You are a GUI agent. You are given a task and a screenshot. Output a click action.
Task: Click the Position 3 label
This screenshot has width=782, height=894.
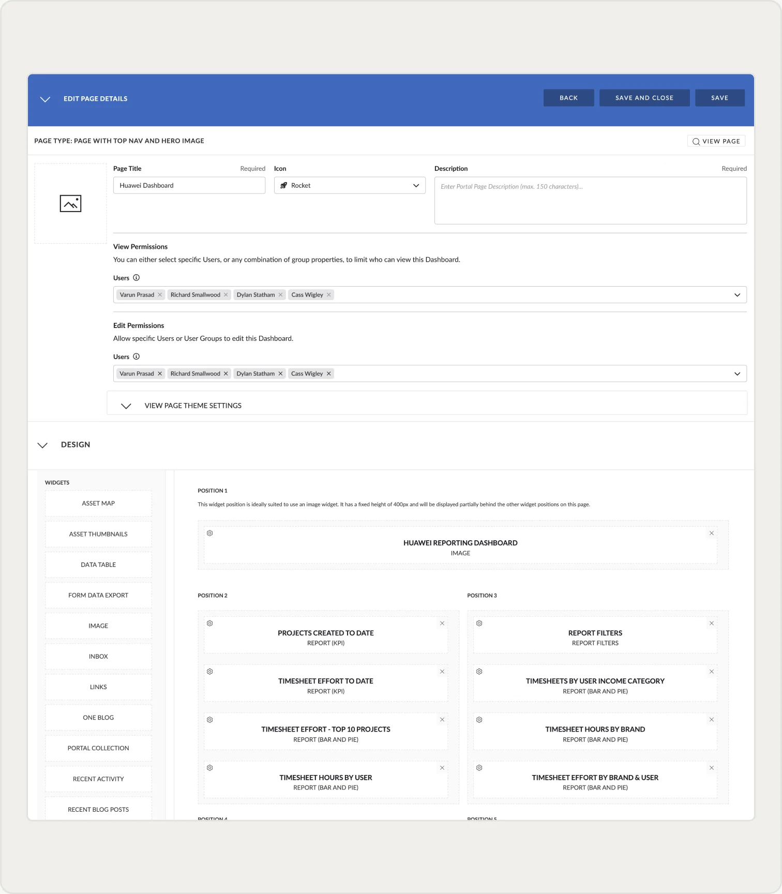tap(482, 595)
